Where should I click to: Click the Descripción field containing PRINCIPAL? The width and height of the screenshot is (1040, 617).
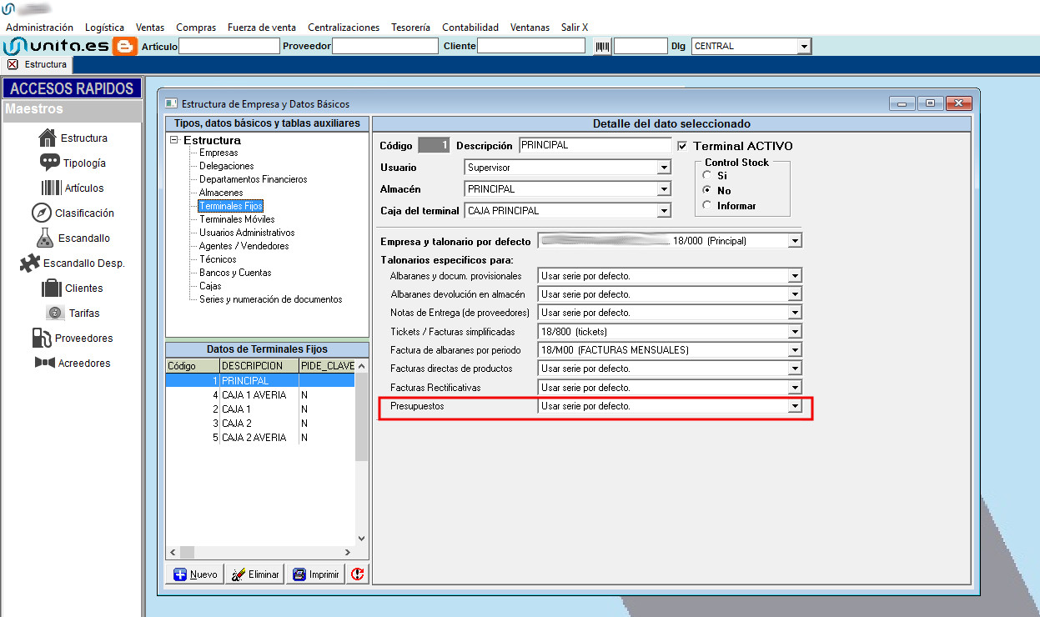[x=595, y=146]
